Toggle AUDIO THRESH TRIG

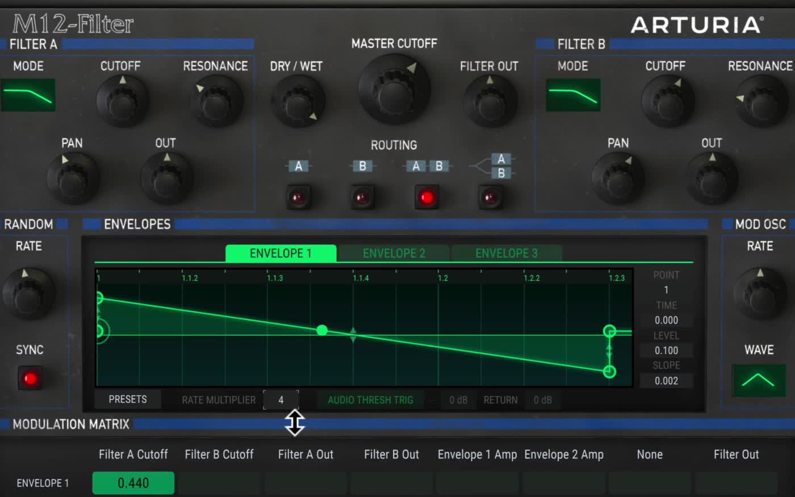pos(370,400)
